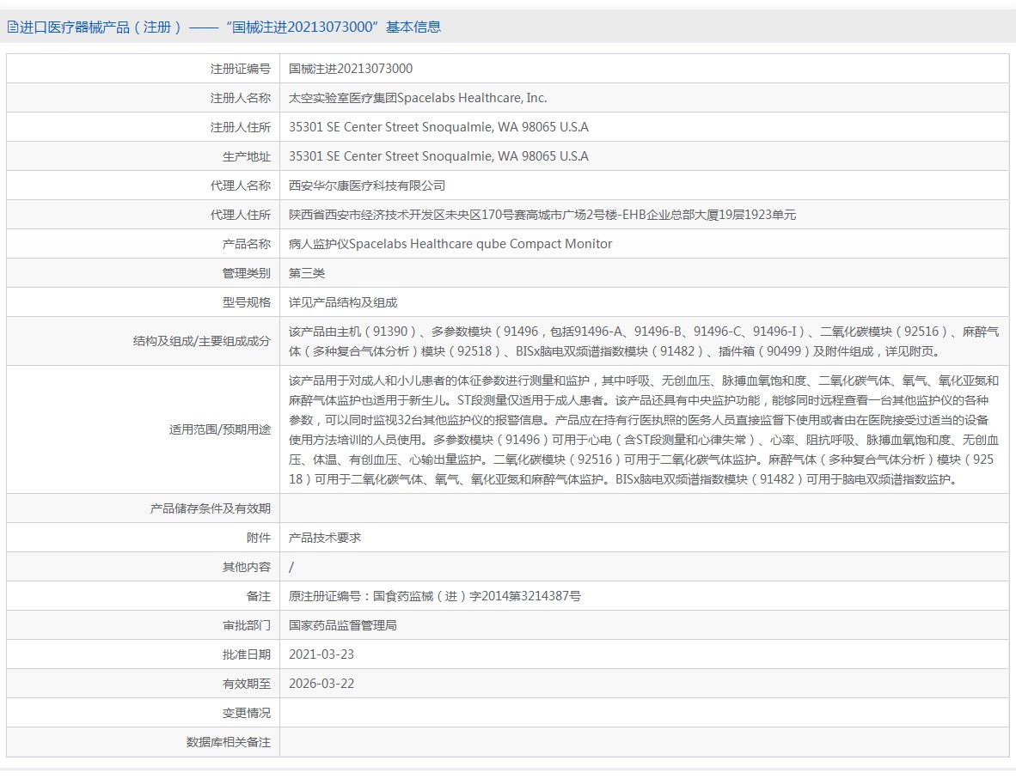The image size is (1016, 779).
Task: Click the 注册人住所 label
Action: pyautogui.click(x=241, y=127)
